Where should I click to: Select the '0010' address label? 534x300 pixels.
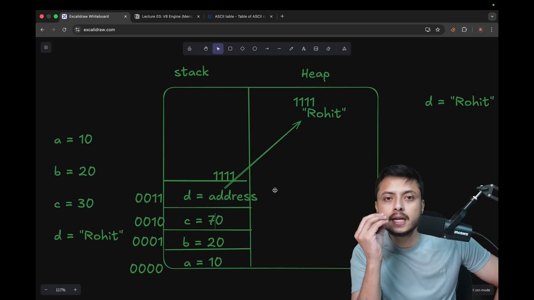point(149,221)
